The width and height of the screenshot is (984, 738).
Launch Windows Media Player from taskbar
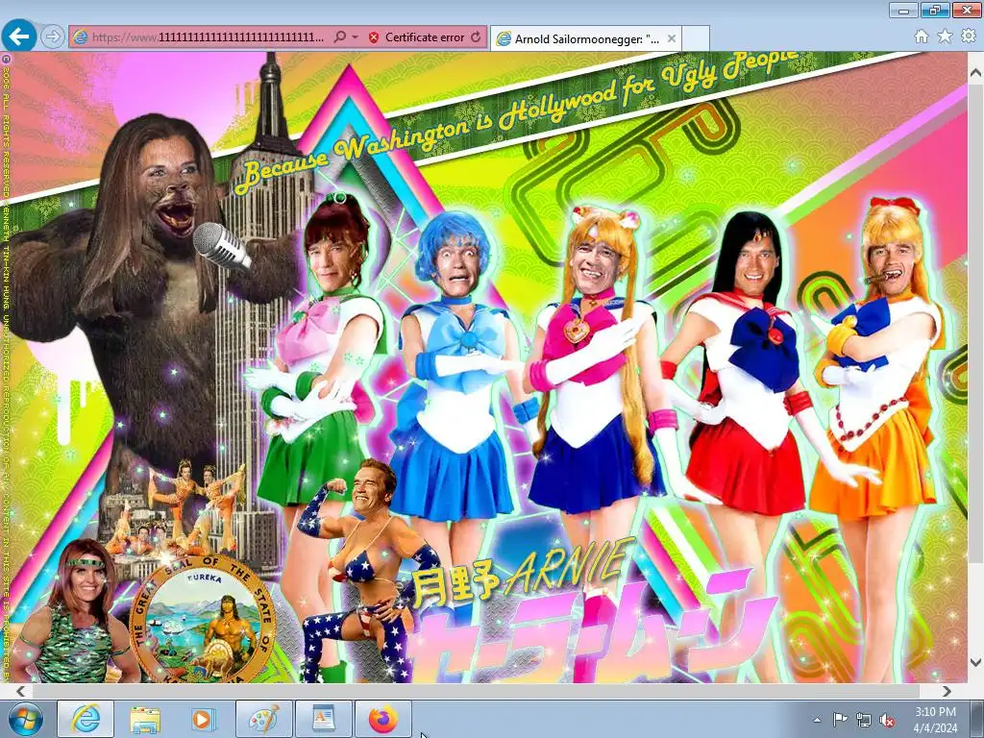click(204, 719)
